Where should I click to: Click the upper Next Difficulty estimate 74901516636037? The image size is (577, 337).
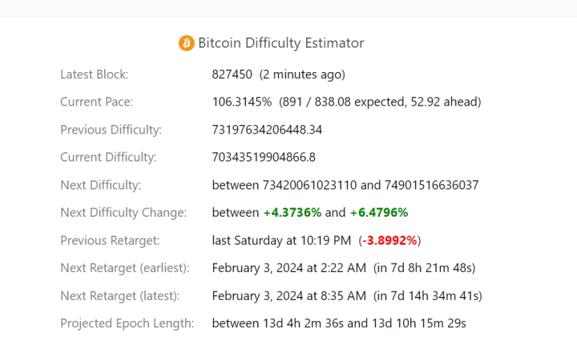(x=432, y=185)
